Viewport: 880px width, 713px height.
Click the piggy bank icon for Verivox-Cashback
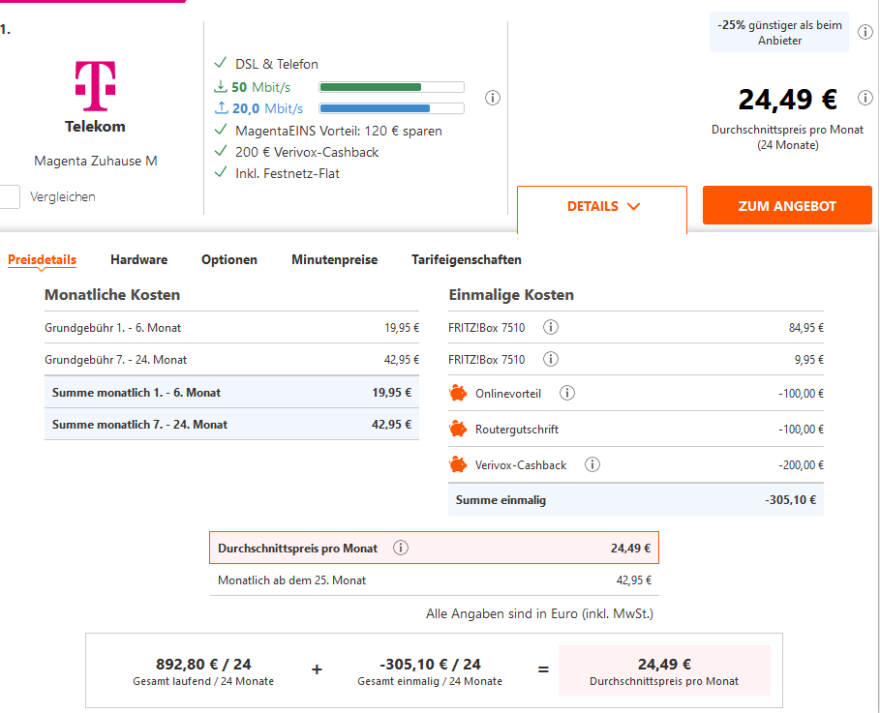(458, 464)
